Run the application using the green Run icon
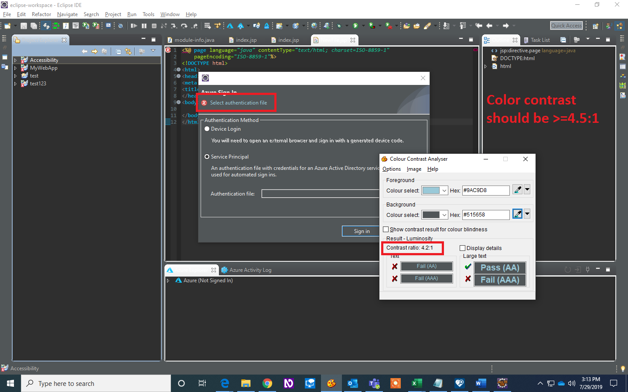 tap(356, 26)
